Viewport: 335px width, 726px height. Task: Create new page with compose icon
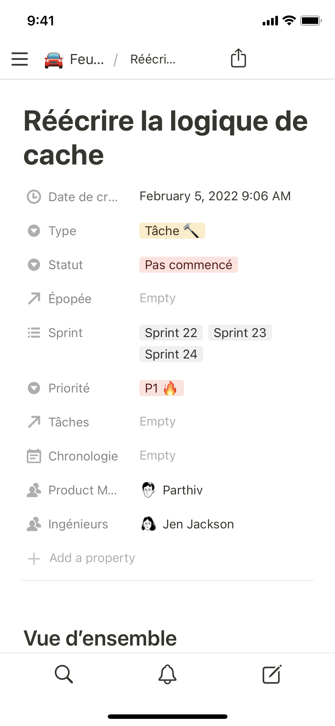coord(272,674)
